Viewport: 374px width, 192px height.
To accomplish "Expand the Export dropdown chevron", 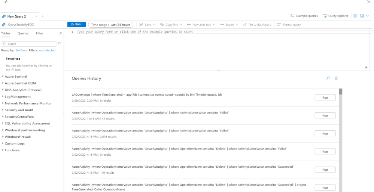I will tap(237, 25).
